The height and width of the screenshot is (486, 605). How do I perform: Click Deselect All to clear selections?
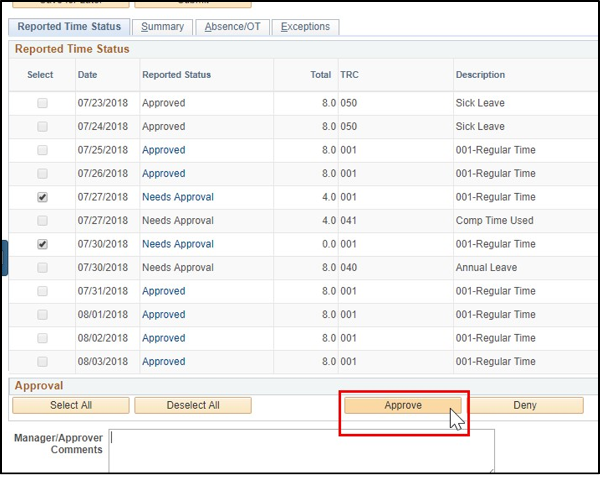coord(192,405)
